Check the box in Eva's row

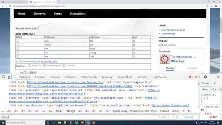(18, 52)
